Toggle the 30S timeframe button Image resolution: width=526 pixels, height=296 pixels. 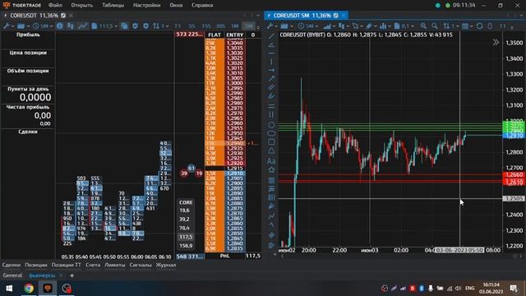[x=220, y=26]
